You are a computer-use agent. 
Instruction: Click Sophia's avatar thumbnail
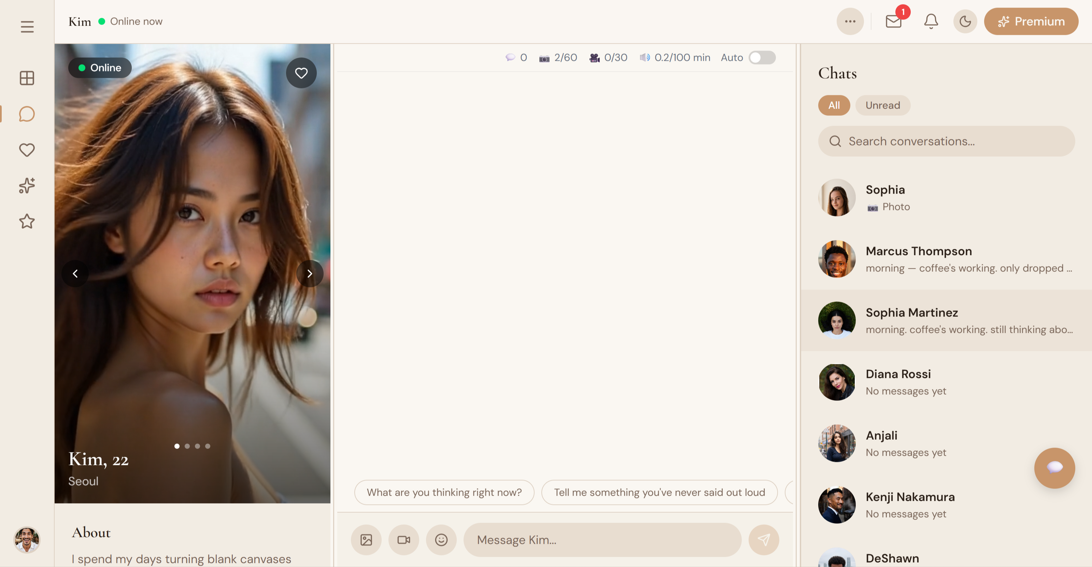836,197
